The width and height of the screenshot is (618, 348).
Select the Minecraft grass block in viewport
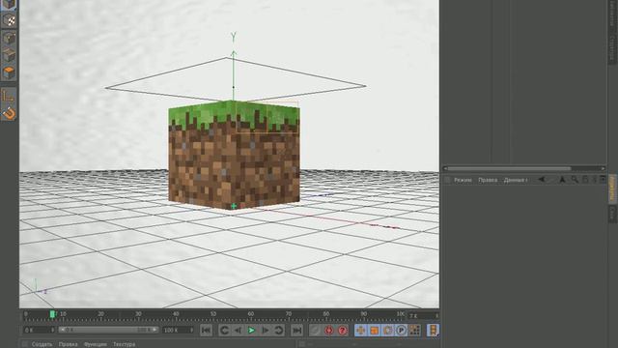tap(234, 155)
